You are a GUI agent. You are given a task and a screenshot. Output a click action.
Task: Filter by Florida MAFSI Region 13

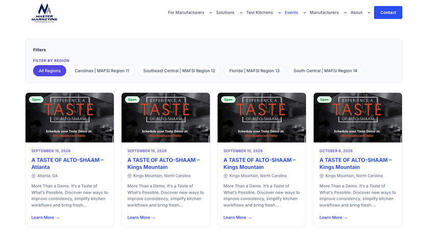pyautogui.click(x=254, y=71)
